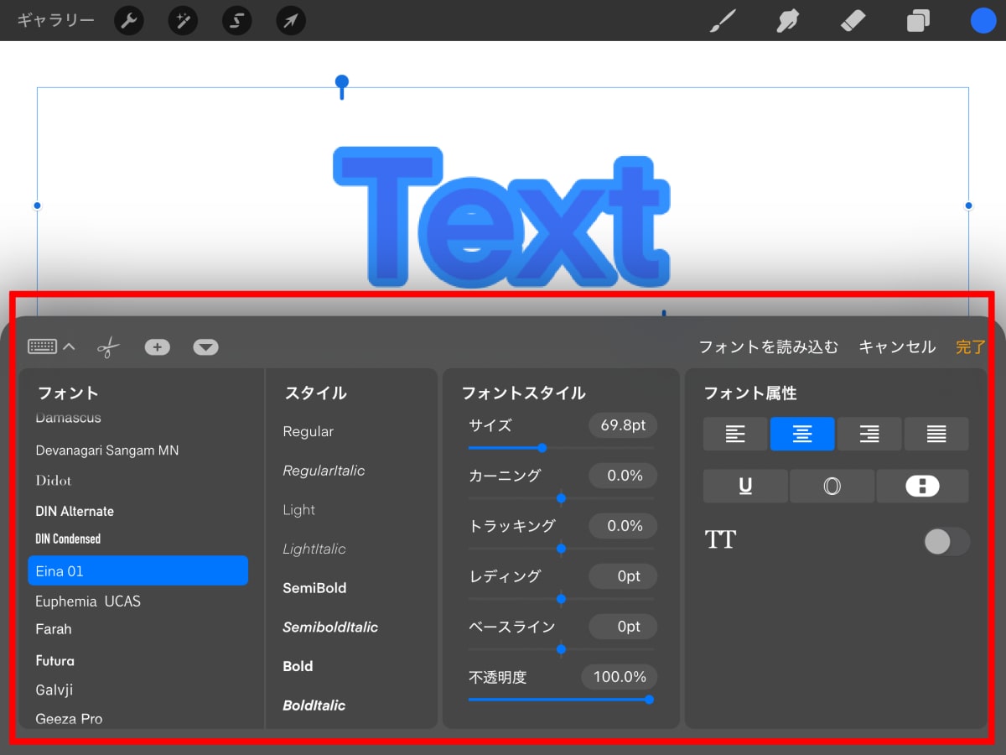Image resolution: width=1006 pixels, height=755 pixels.
Task: Choose BoldItalic style
Action: coord(314,706)
